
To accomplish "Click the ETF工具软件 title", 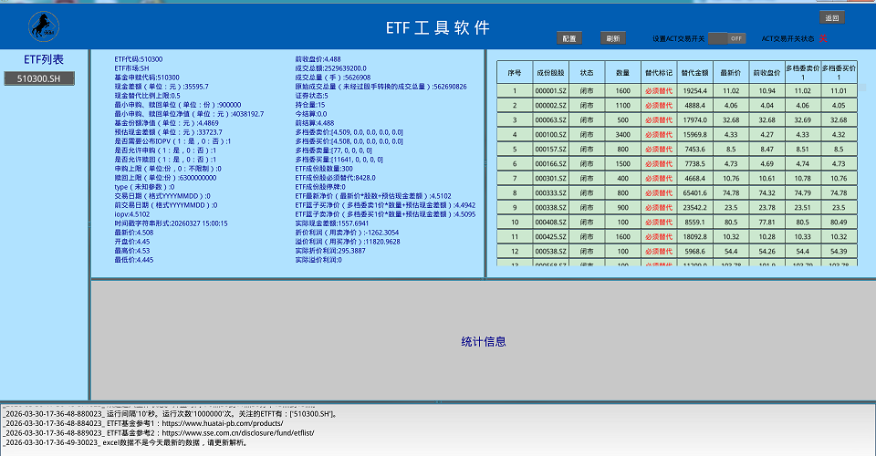I will (438, 27).
